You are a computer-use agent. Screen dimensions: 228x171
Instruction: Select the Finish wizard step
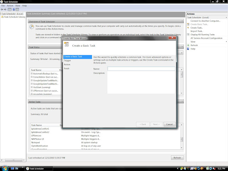pyautogui.click(x=67, y=68)
